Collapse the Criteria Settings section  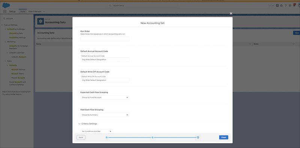(x=79, y=124)
